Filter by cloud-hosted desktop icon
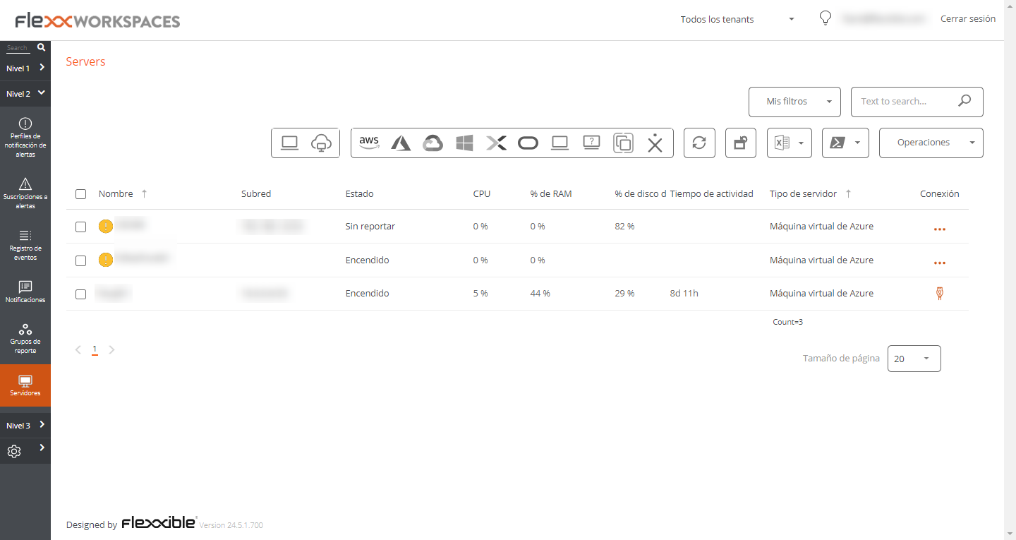Screen dimensions: 1016x540 click(321, 143)
